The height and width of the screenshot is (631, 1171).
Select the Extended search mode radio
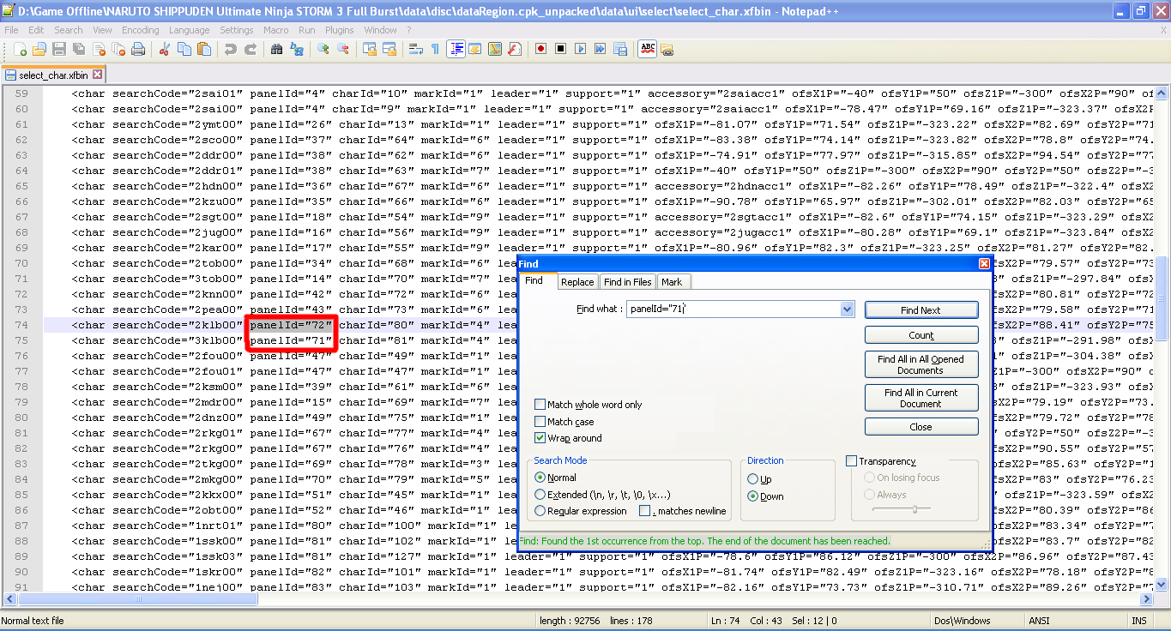[x=540, y=495]
